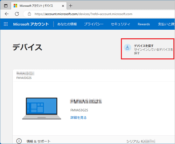Click the デバイスを探す location icon

pos(128,48)
